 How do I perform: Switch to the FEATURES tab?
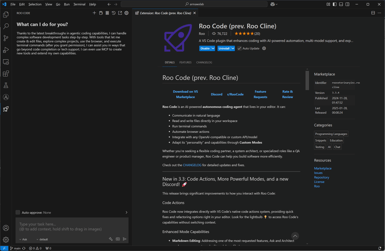point(185,62)
